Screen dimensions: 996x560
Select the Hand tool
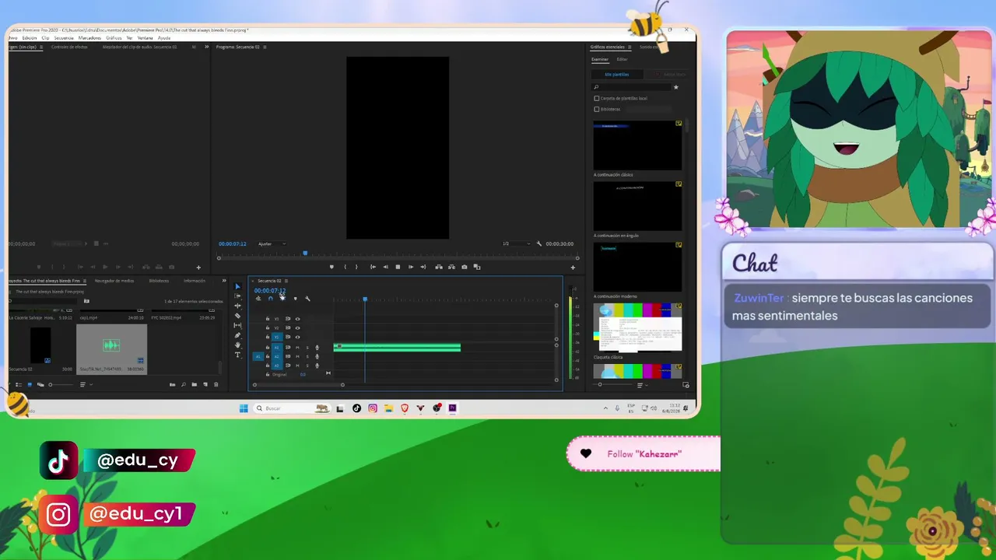(238, 345)
